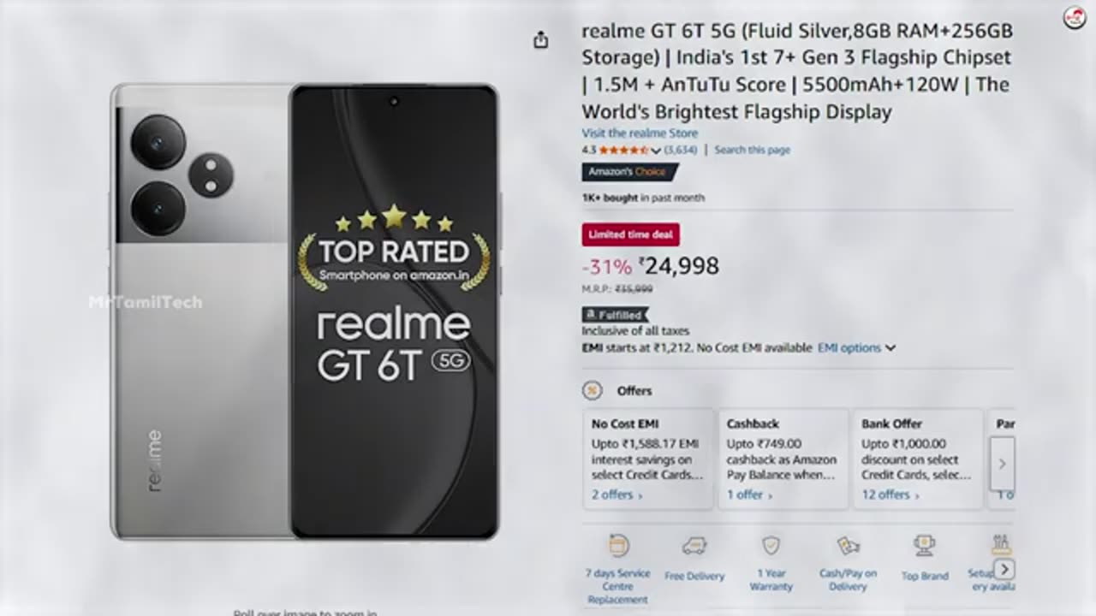View the 2 offers for No Cost EMI
1096x616 pixels.
(616, 495)
